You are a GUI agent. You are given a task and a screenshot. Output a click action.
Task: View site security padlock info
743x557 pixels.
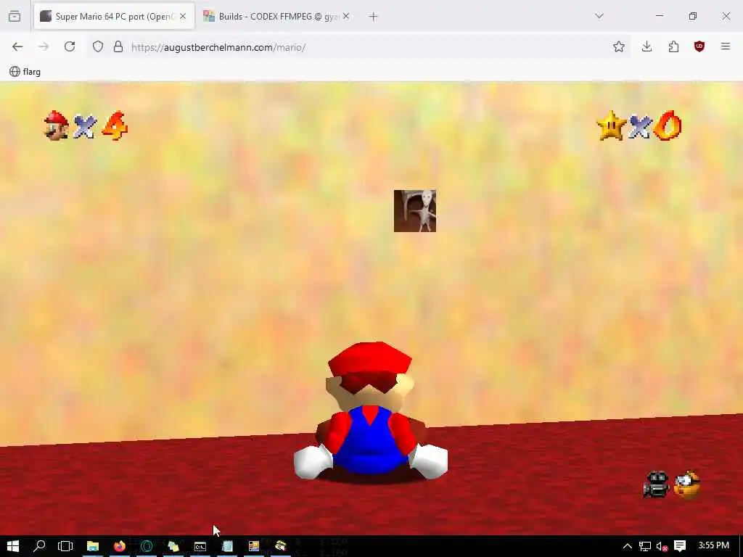[118, 47]
